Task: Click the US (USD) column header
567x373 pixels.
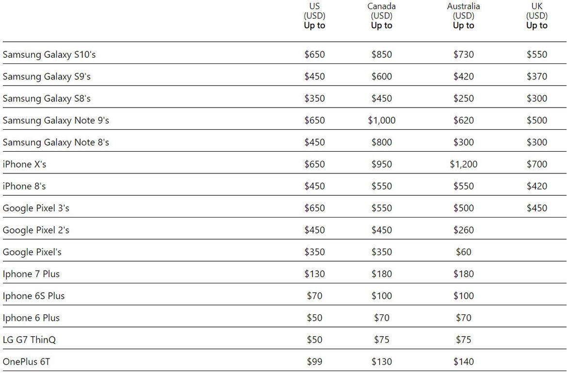Action: 314,16
